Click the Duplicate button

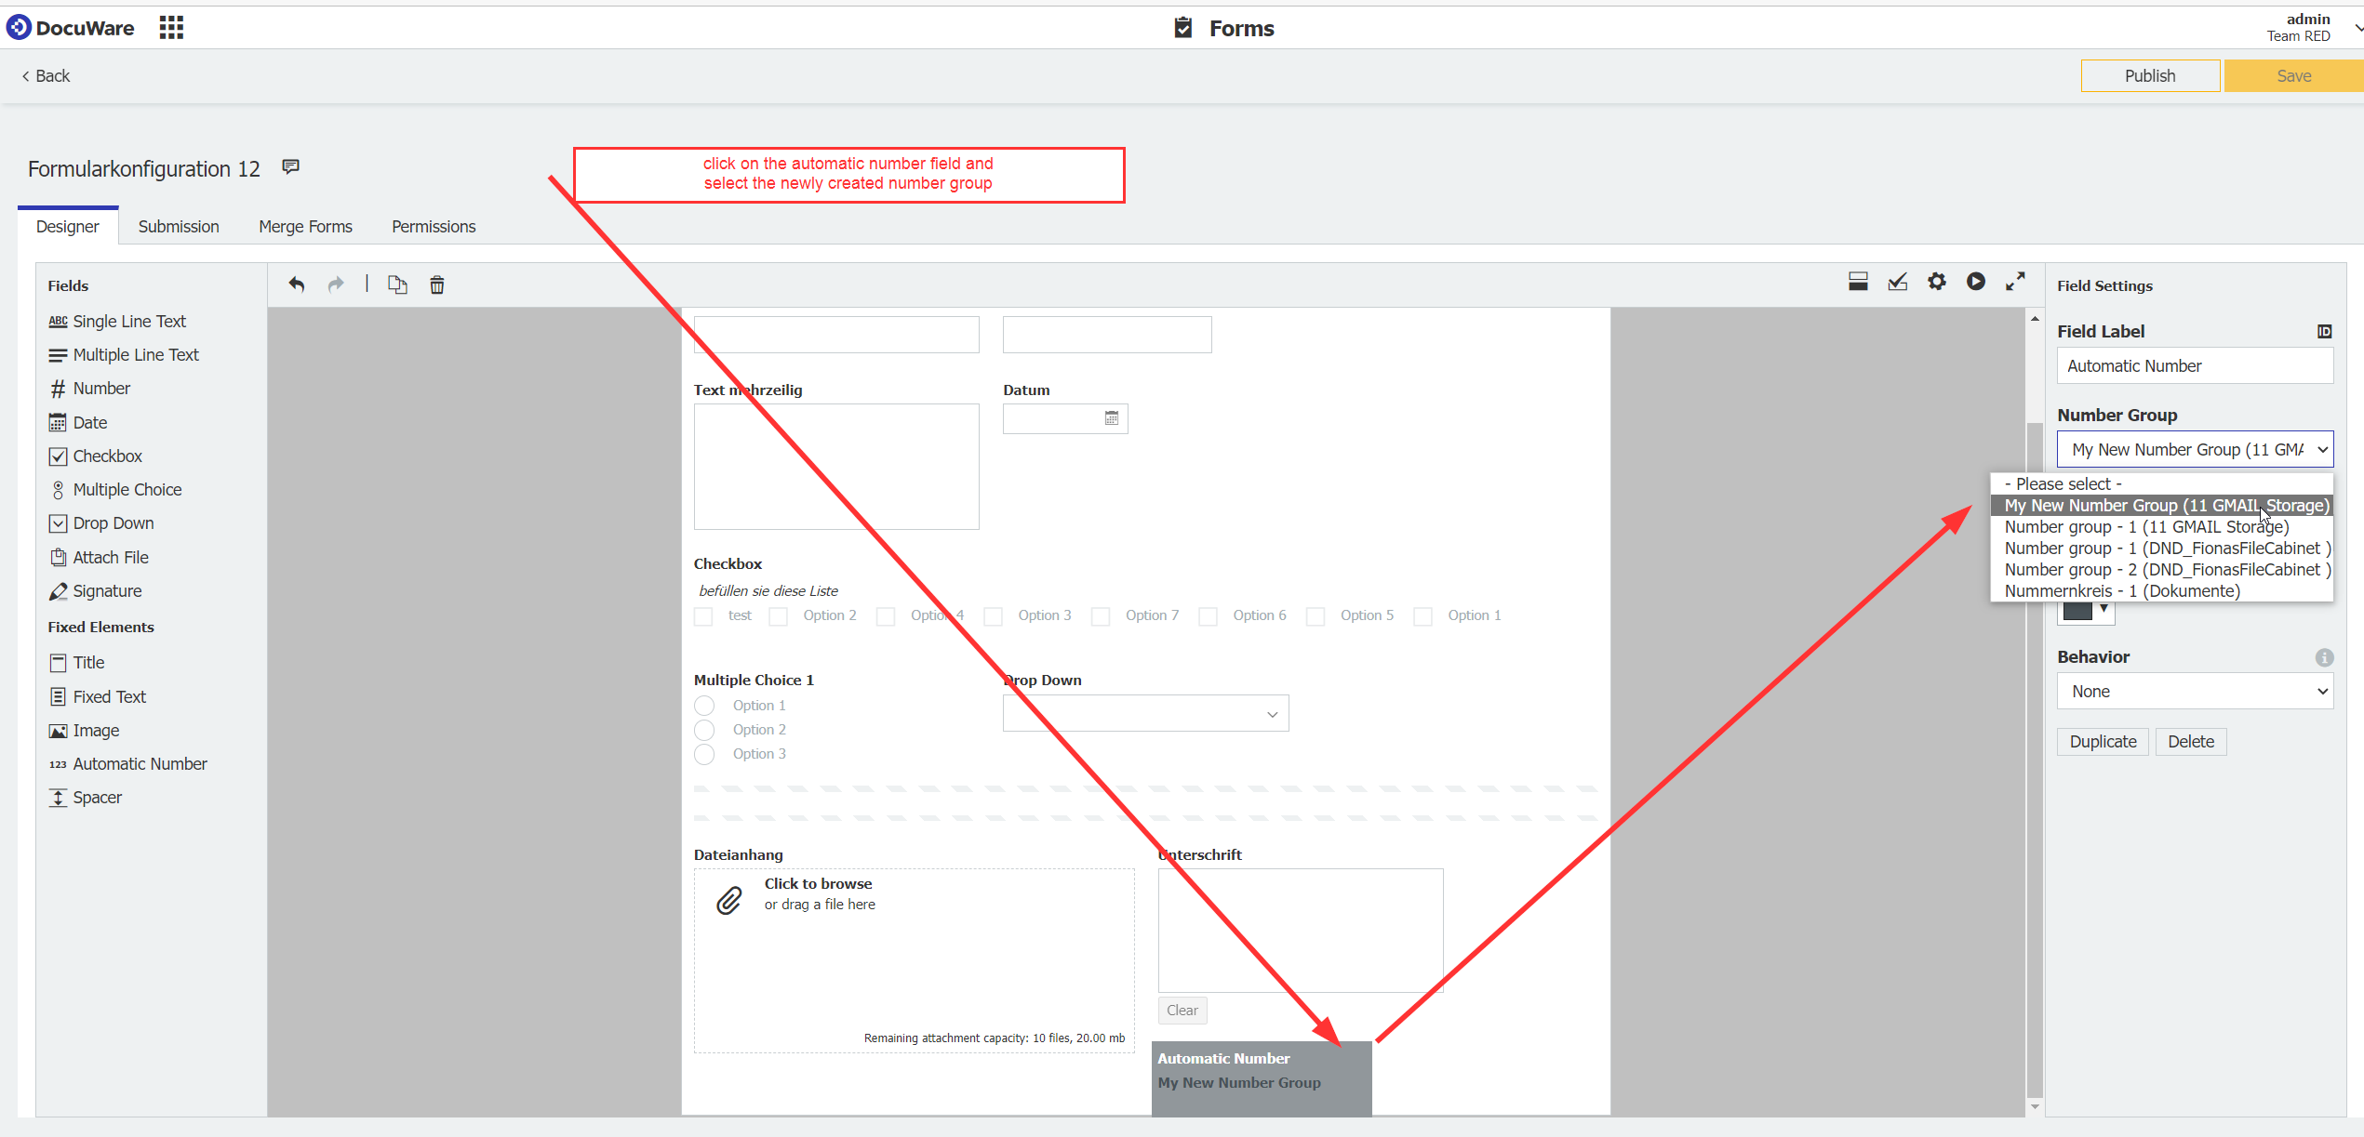(x=2103, y=742)
